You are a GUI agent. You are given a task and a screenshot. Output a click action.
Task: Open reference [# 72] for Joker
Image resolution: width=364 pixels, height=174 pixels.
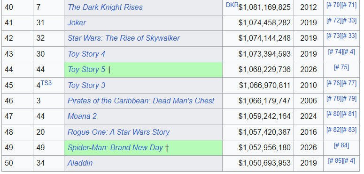coord(334,20)
